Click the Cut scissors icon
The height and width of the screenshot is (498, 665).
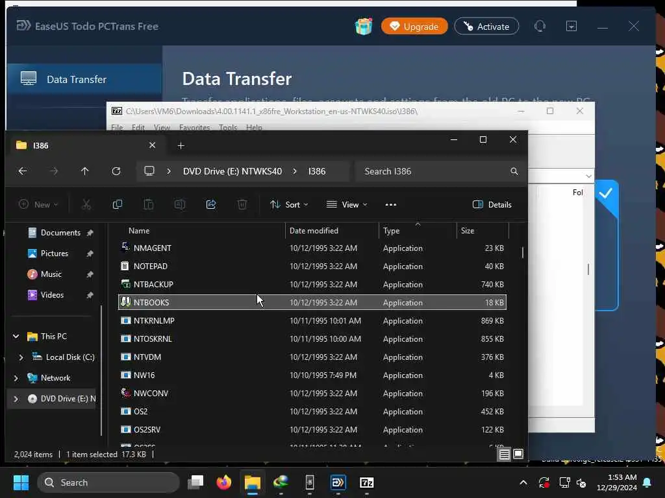coord(86,204)
